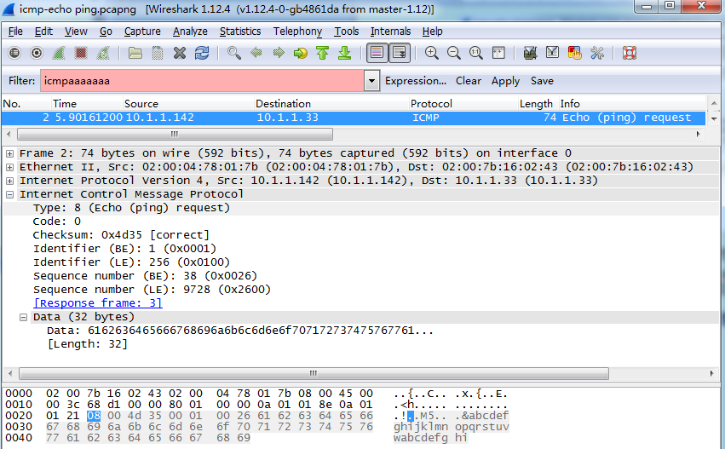Go to first packet icon
This screenshot has height=449, width=725.
[322, 53]
